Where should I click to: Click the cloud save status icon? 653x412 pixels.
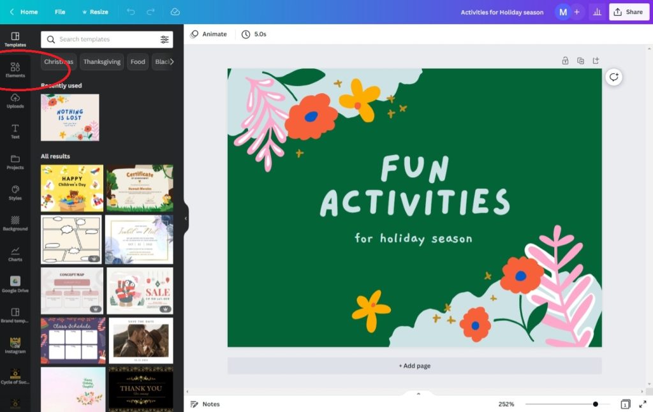[175, 12]
